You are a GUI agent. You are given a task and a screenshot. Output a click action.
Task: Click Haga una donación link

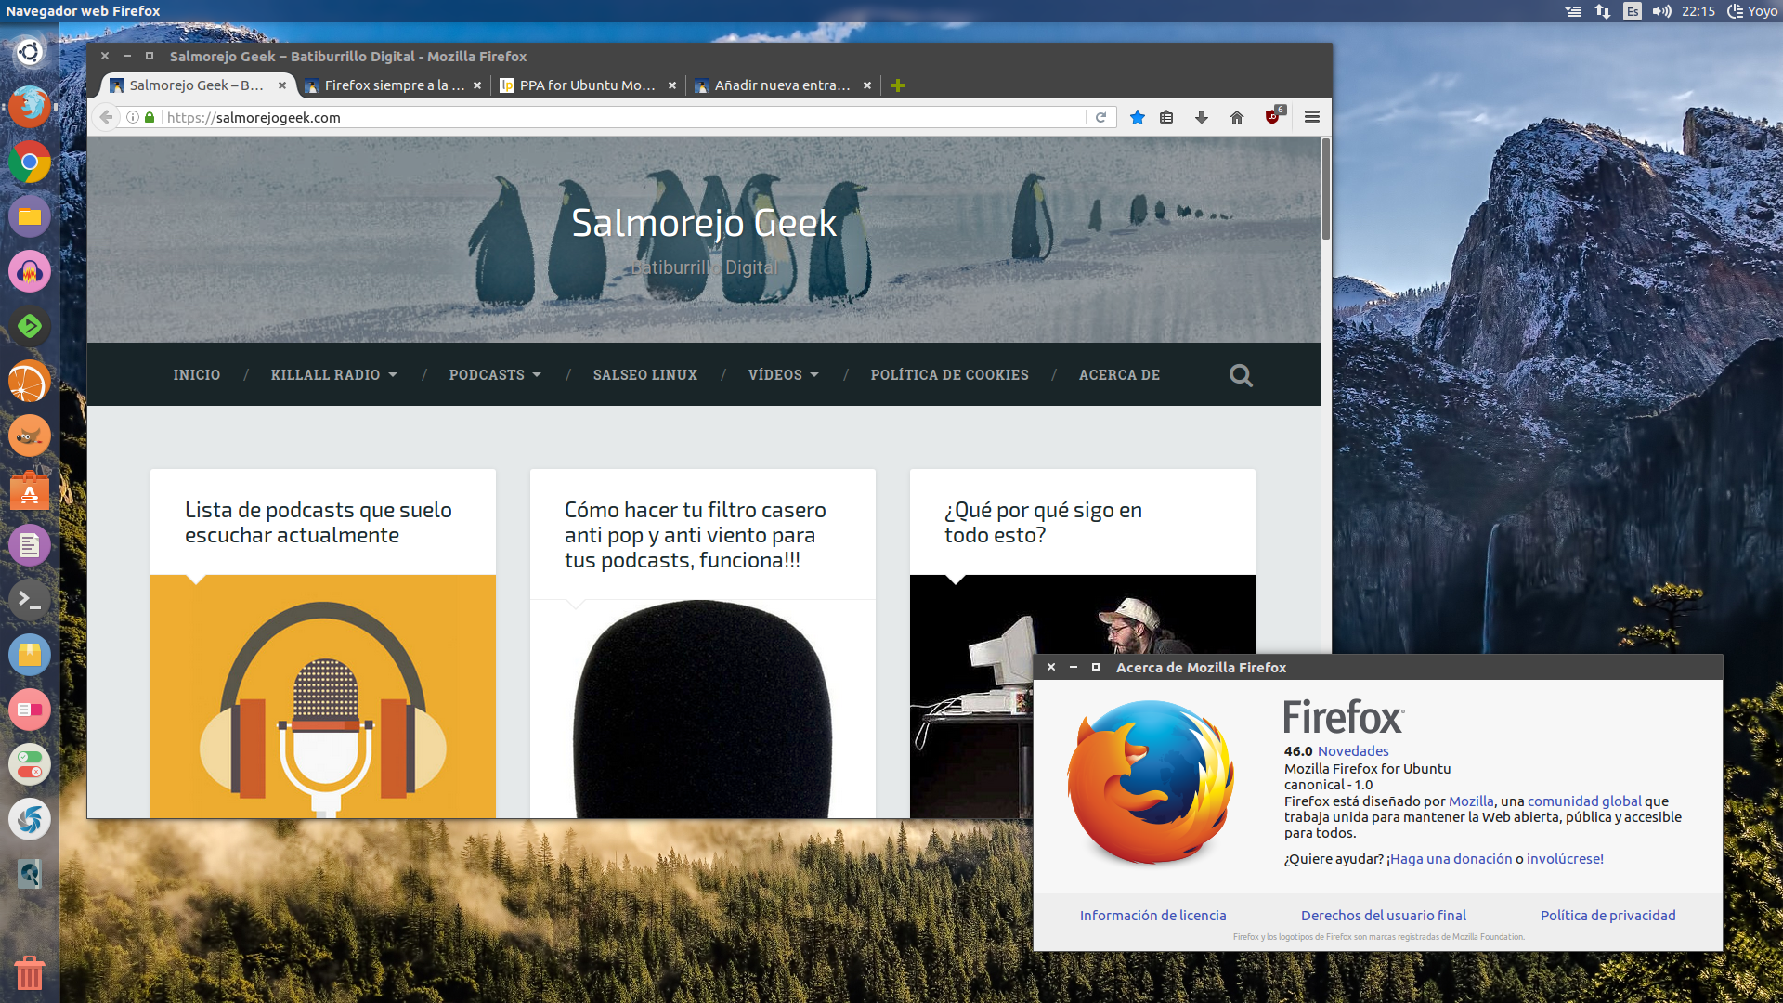[1451, 859]
